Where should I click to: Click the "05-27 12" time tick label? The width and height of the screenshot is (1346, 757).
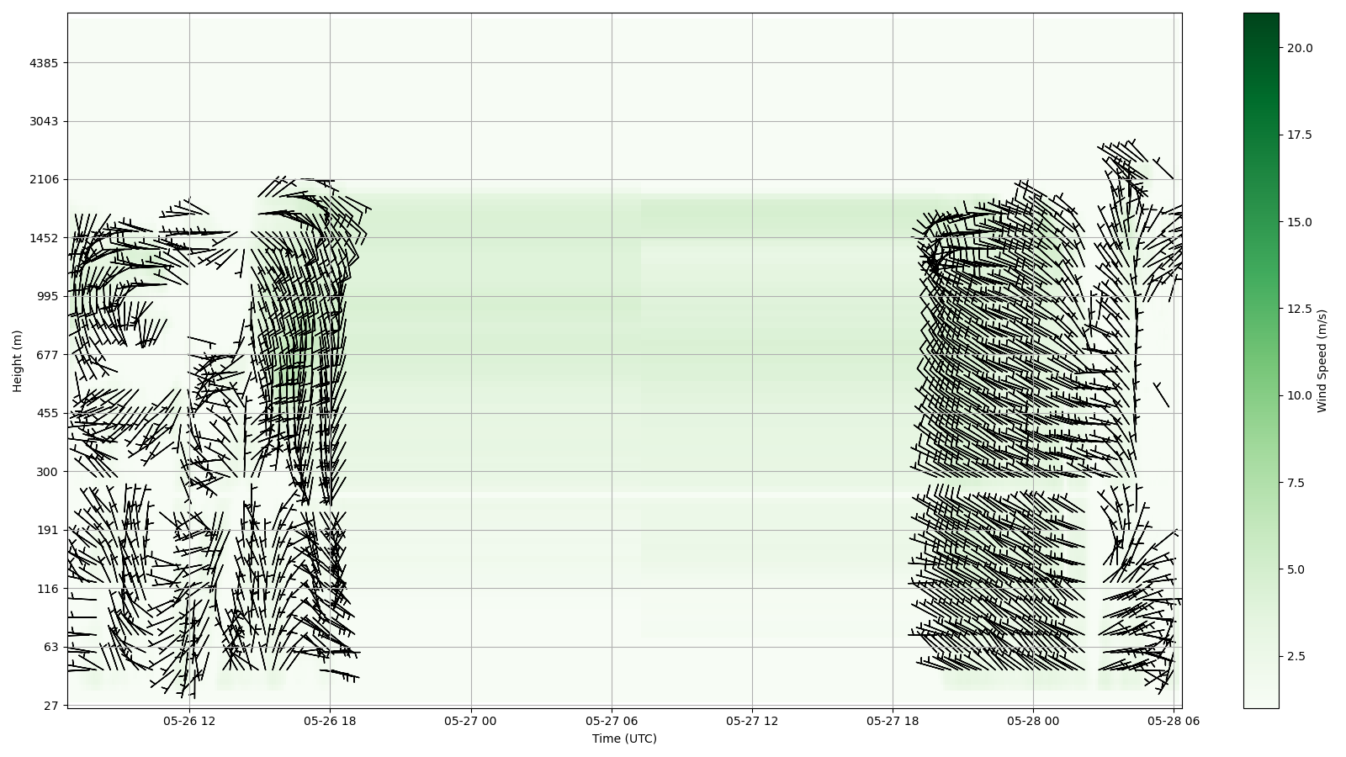point(752,721)
